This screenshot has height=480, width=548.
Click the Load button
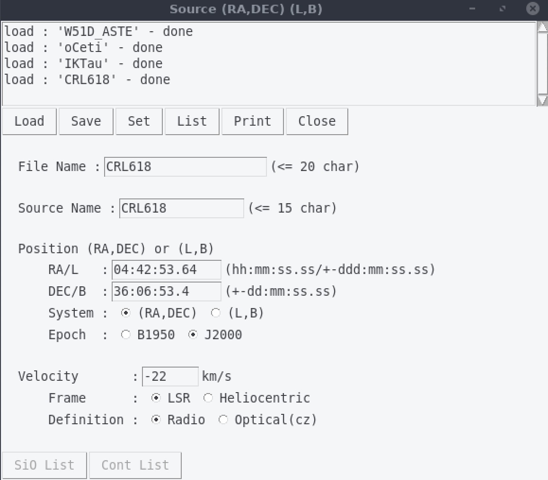[x=29, y=121]
